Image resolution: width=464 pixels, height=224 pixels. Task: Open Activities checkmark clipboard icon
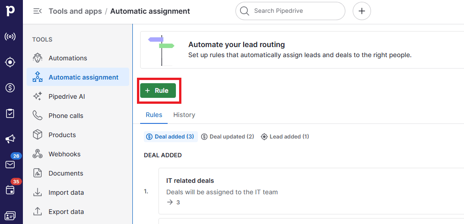pyautogui.click(x=11, y=113)
